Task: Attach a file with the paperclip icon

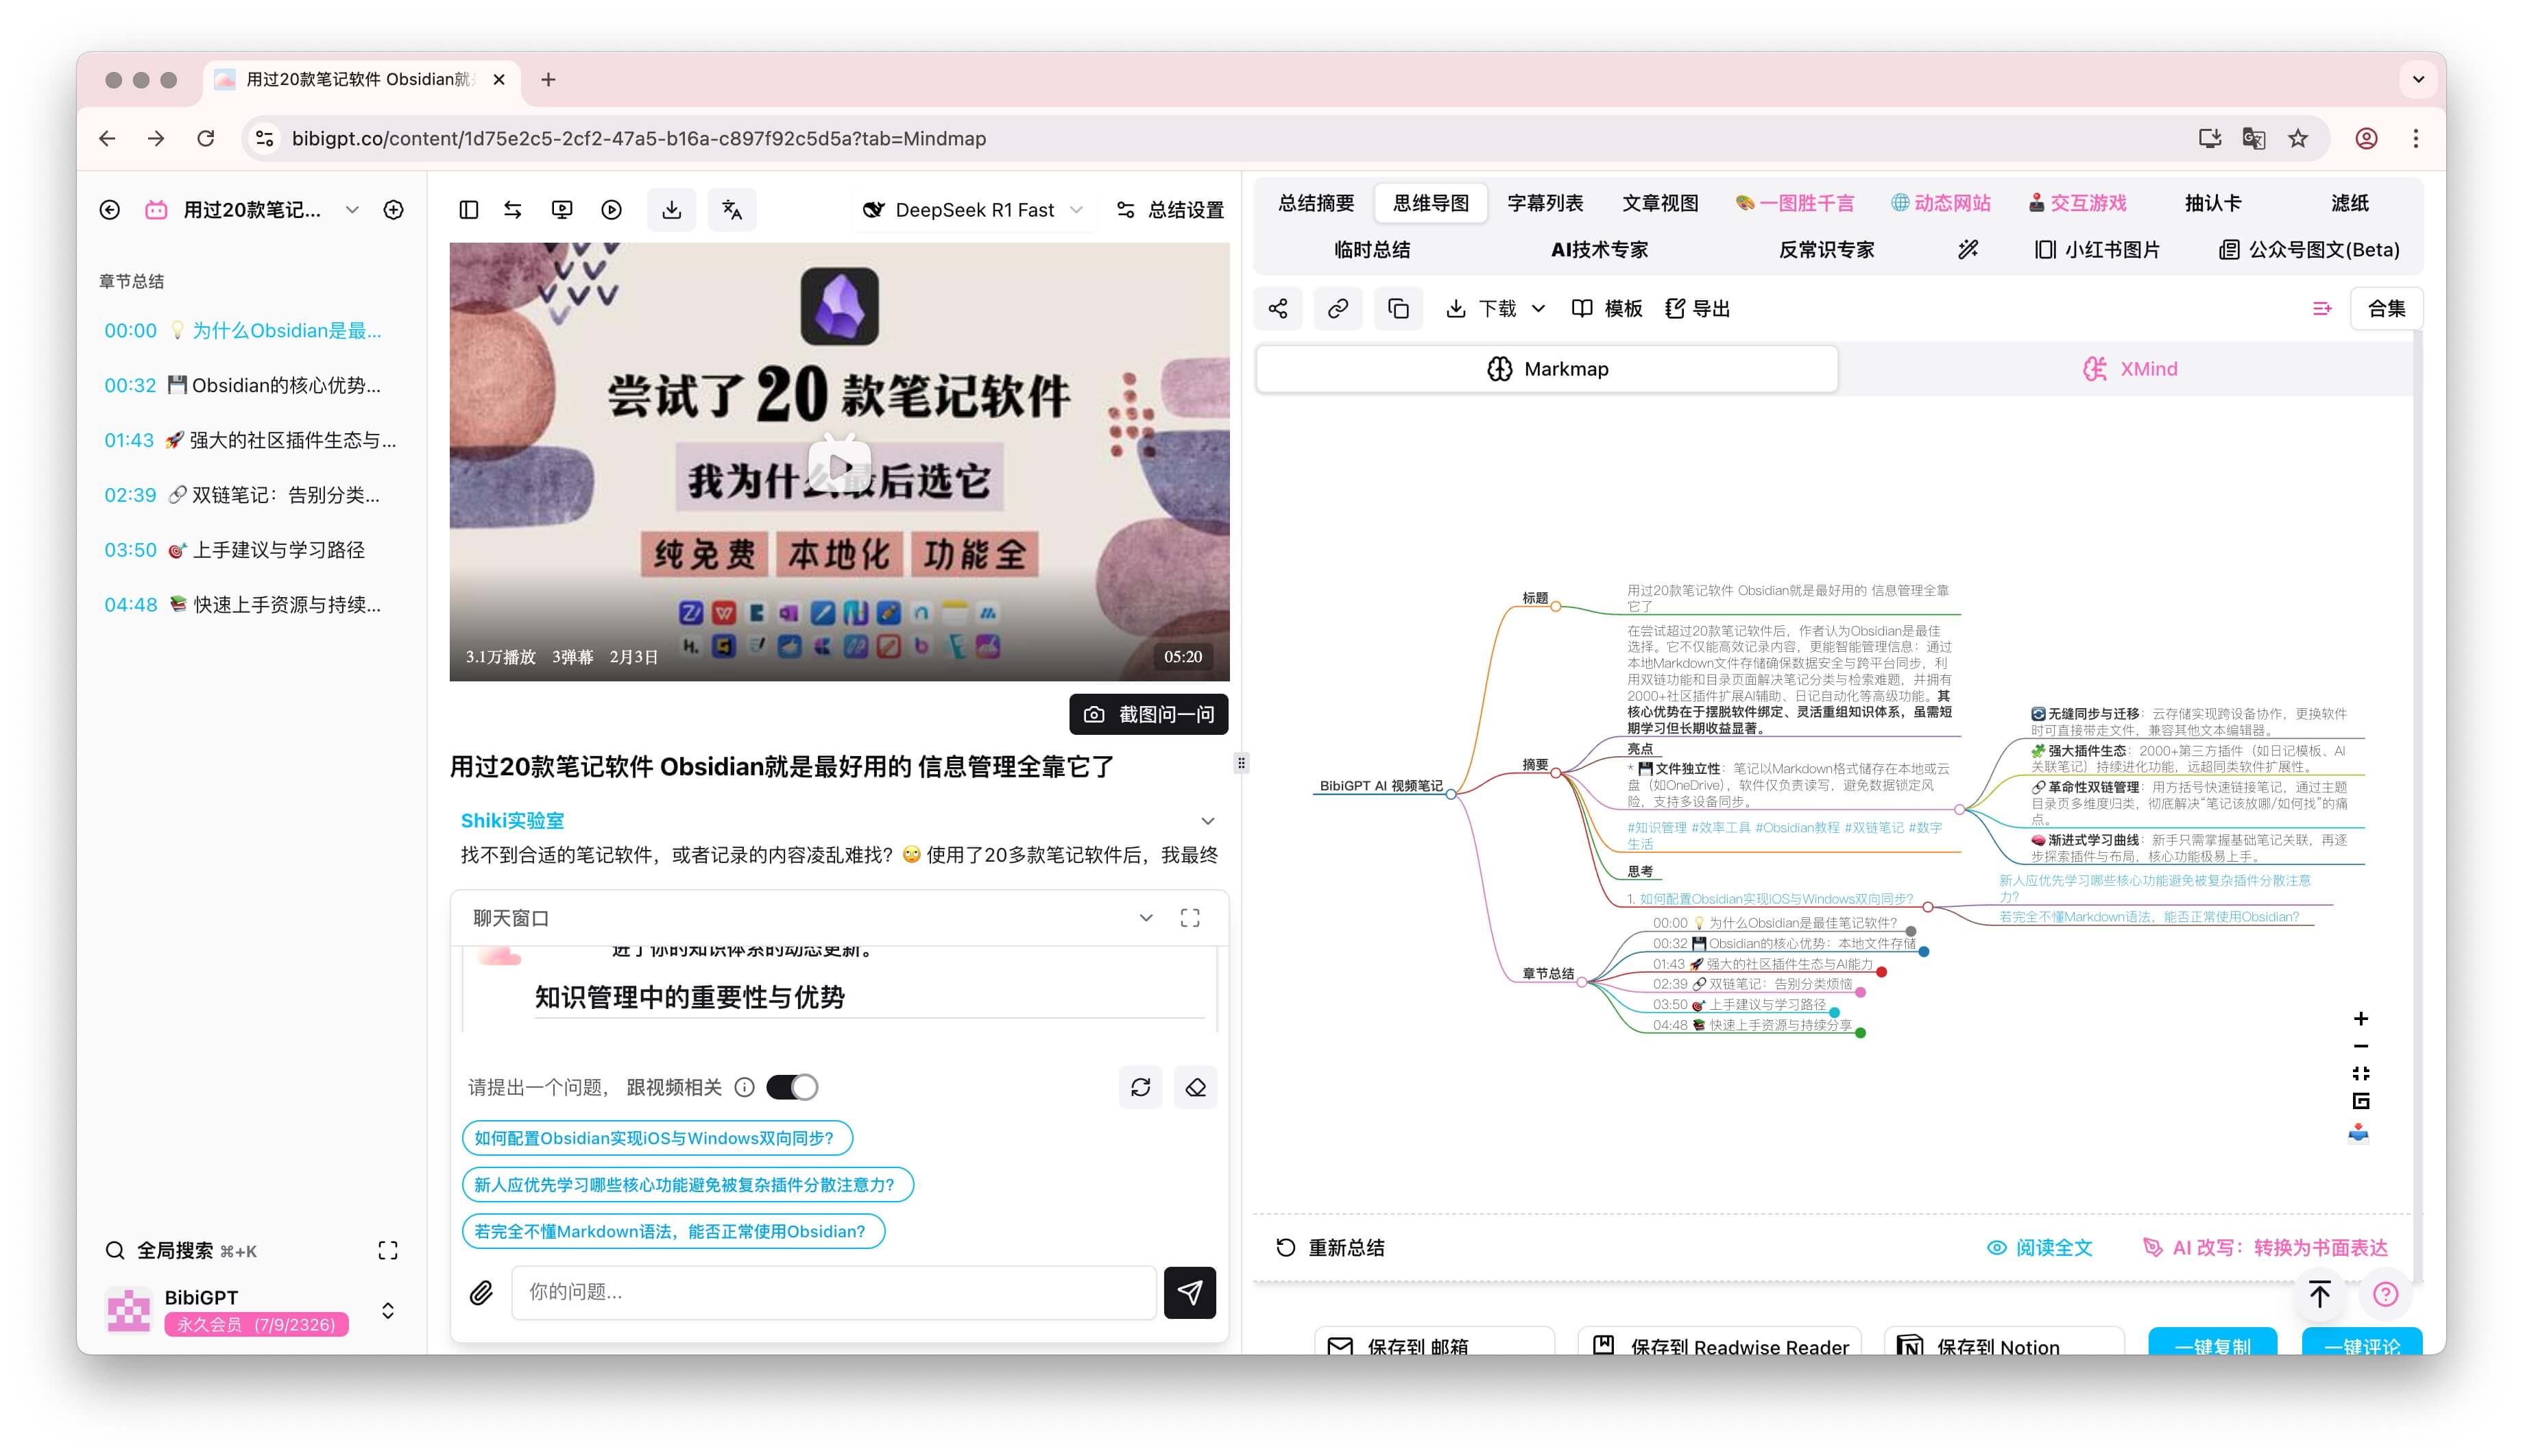Action: click(481, 1292)
